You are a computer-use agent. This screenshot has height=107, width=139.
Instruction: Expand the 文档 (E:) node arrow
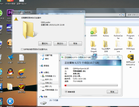point(41,83)
